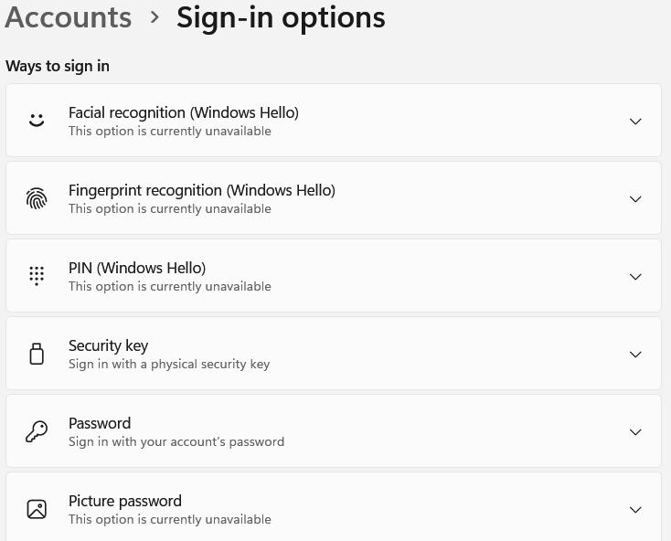Expand the Picture password chevron
Viewport: 671px width, 541px height.
pos(635,510)
